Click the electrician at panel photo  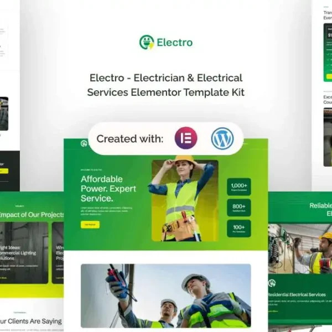300,249
